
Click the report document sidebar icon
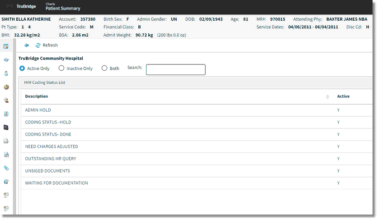(6, 155)
